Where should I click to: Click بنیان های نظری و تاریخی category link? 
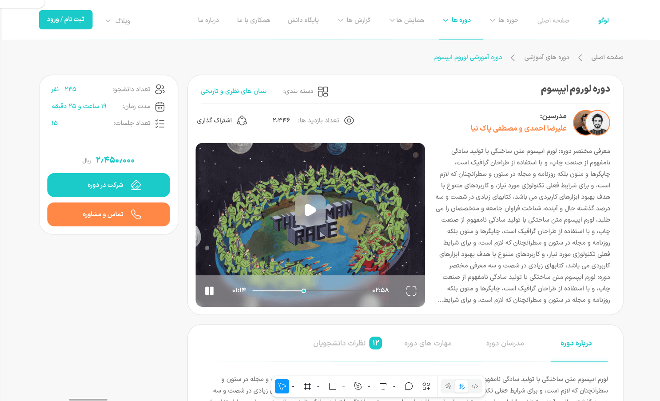(x=234, y=91)
